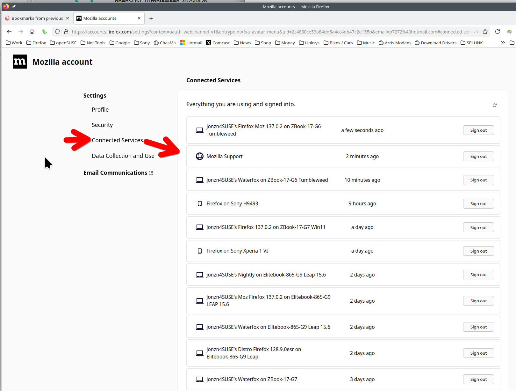
Task: Go to Profile settings section
Action: pyautogui.click(x=100, y=109)
